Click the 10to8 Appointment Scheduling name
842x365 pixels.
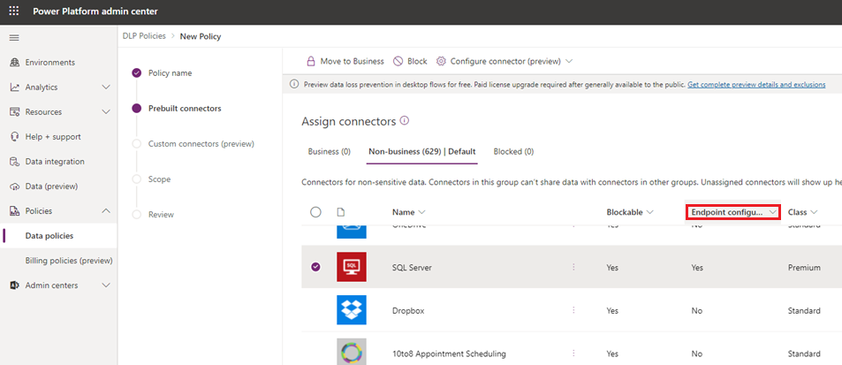click(449, 354)
